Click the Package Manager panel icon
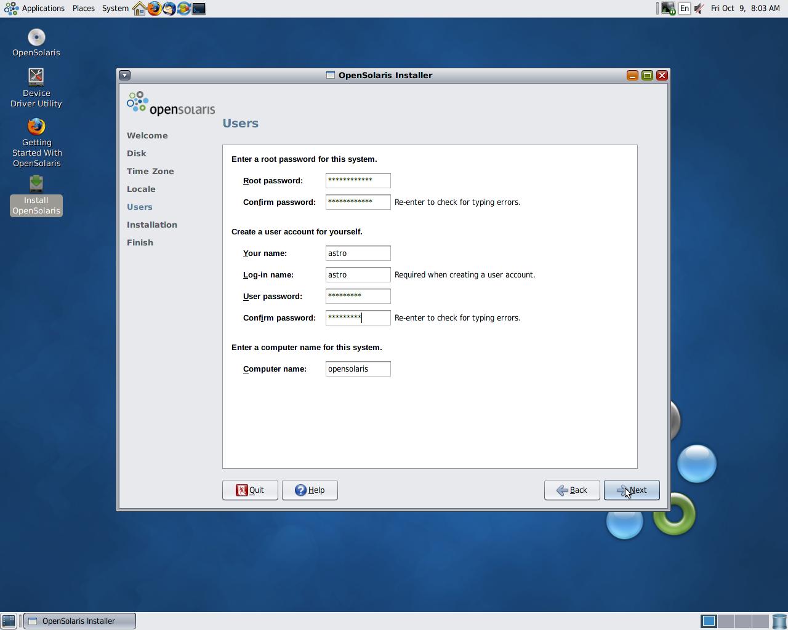788x630 pixels. 184,9
